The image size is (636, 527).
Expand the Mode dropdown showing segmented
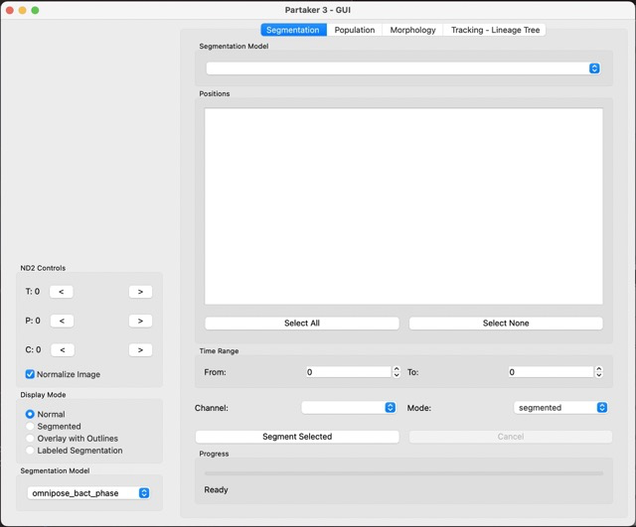(x=560, y=408)
